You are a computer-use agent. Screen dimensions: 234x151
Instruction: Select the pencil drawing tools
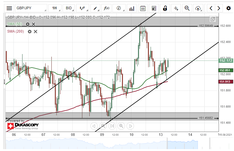(x=95, y=8)
